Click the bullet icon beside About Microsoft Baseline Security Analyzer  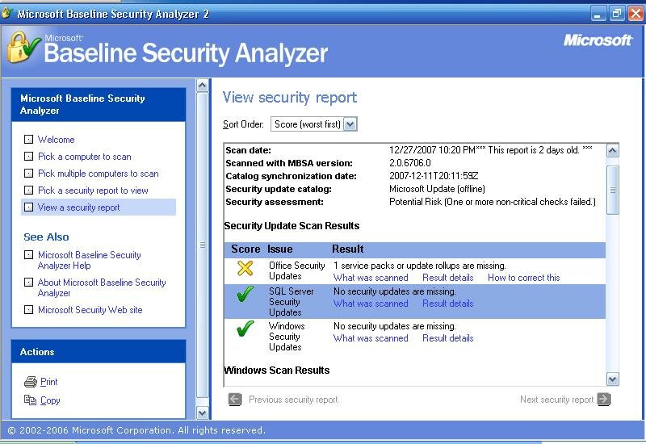coord(28,282)
